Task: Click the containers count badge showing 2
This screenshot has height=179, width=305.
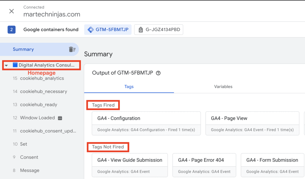Action: coord(12,29)
